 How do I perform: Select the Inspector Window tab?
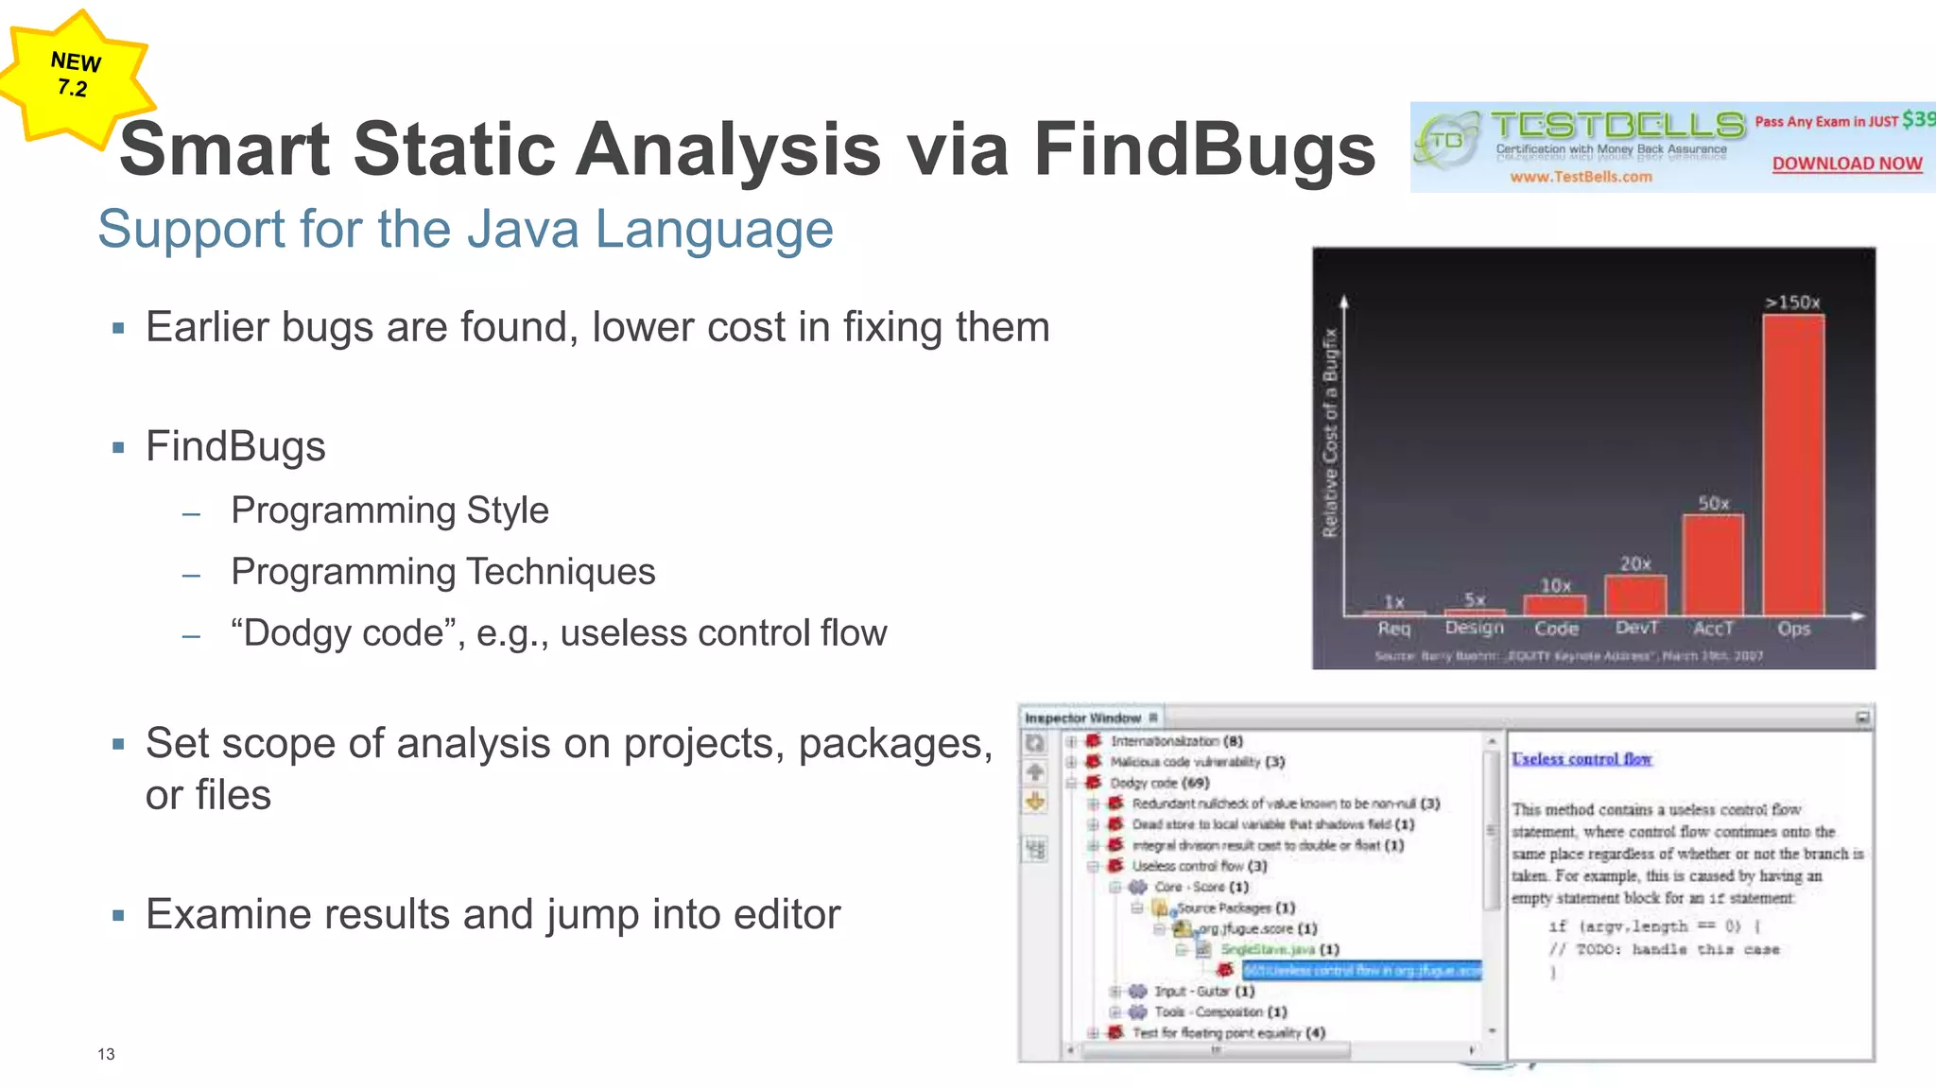point(1083,717)
